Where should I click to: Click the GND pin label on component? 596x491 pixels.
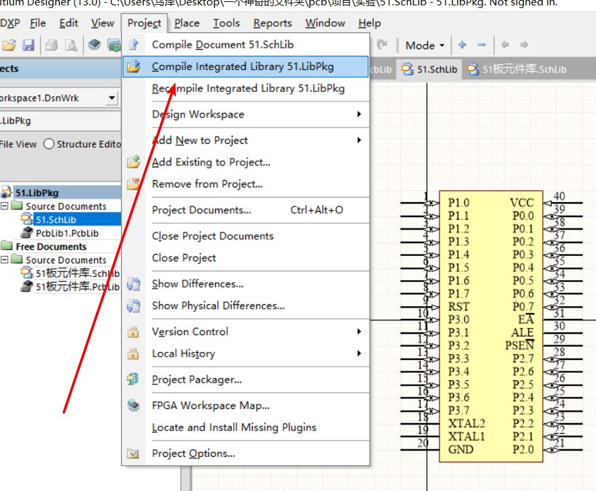461,449
